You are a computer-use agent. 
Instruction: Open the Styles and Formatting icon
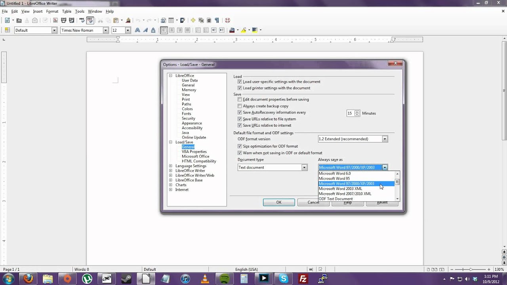(x=7, y=30)
